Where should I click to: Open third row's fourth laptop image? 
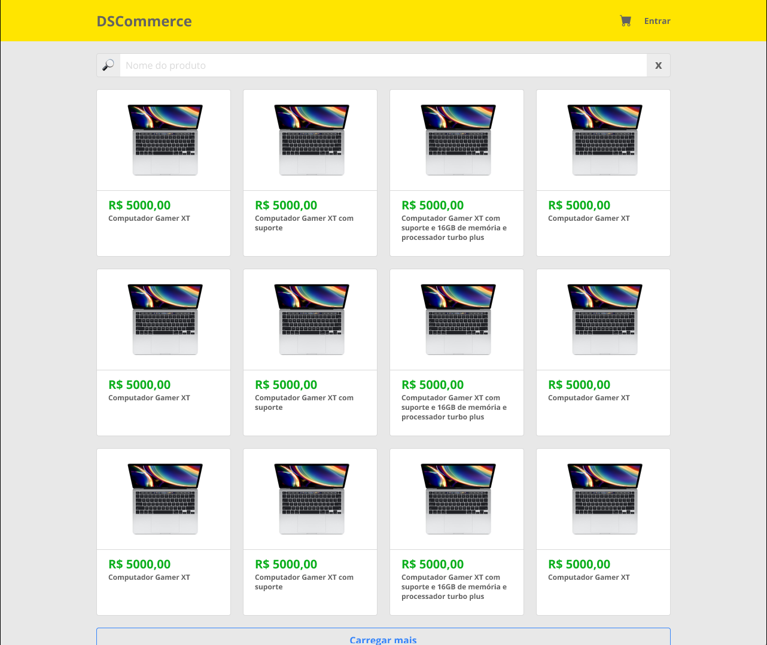pos(605,499)
